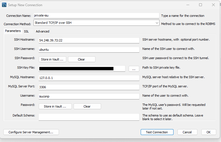Open the Connection Method dropdown

(x=96, y=23)
